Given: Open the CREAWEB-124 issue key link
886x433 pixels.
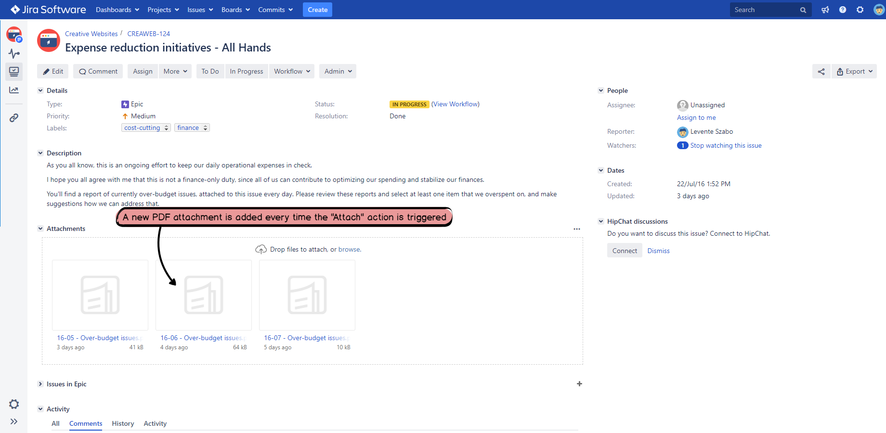Looking at the screenshot, I should pyautogui.click(x=149, y=34).
